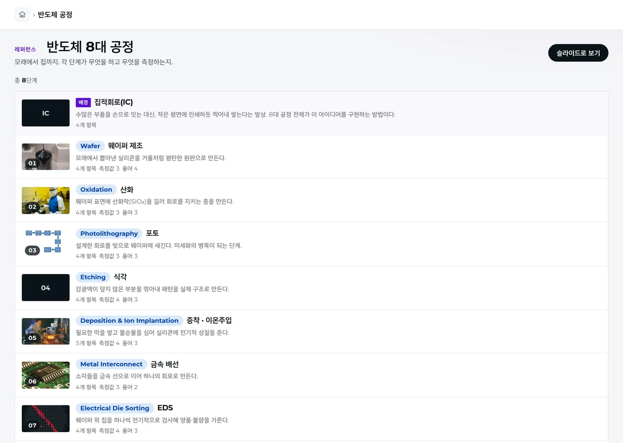
Task: Open the 02 oxidation thumbnail image
Action: click(46, 201)
